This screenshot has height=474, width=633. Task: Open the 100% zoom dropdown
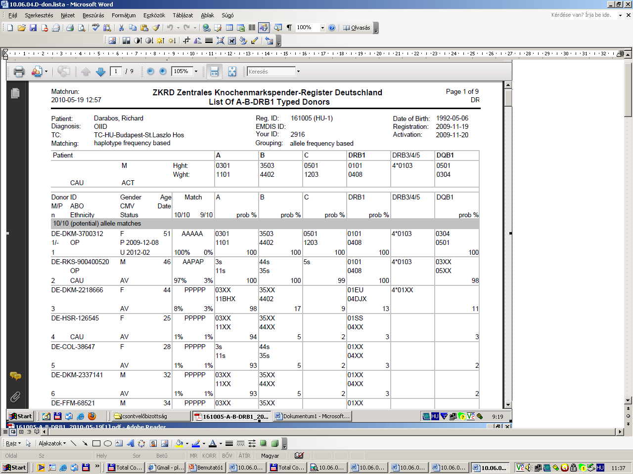point(322,28)
